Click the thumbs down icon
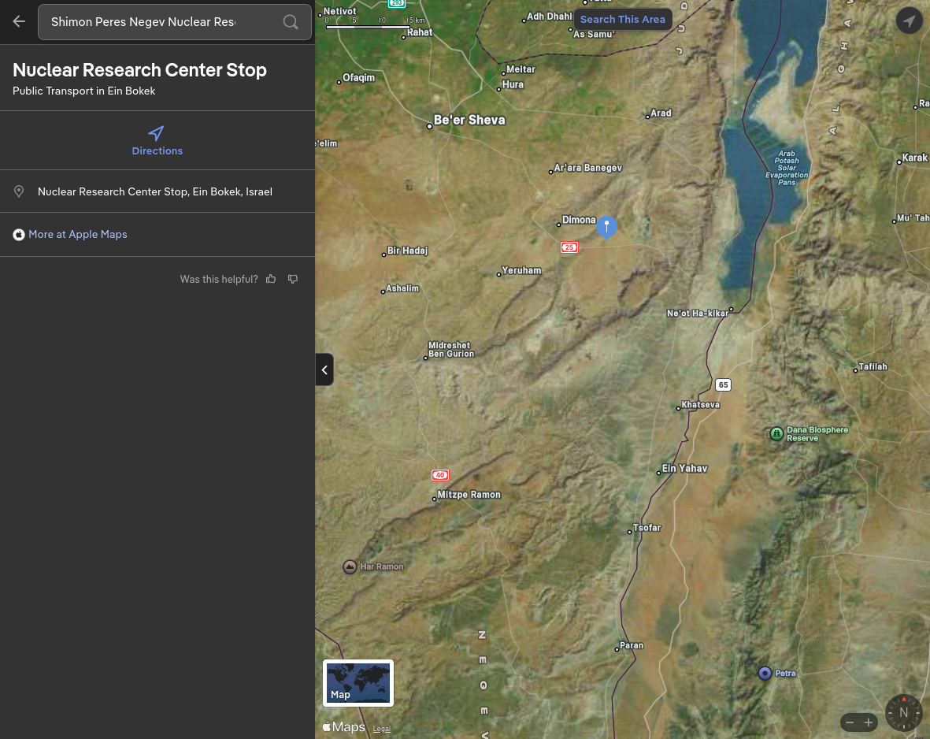The image size is (930, 739). pyautogui.click(x=293, y=279)
